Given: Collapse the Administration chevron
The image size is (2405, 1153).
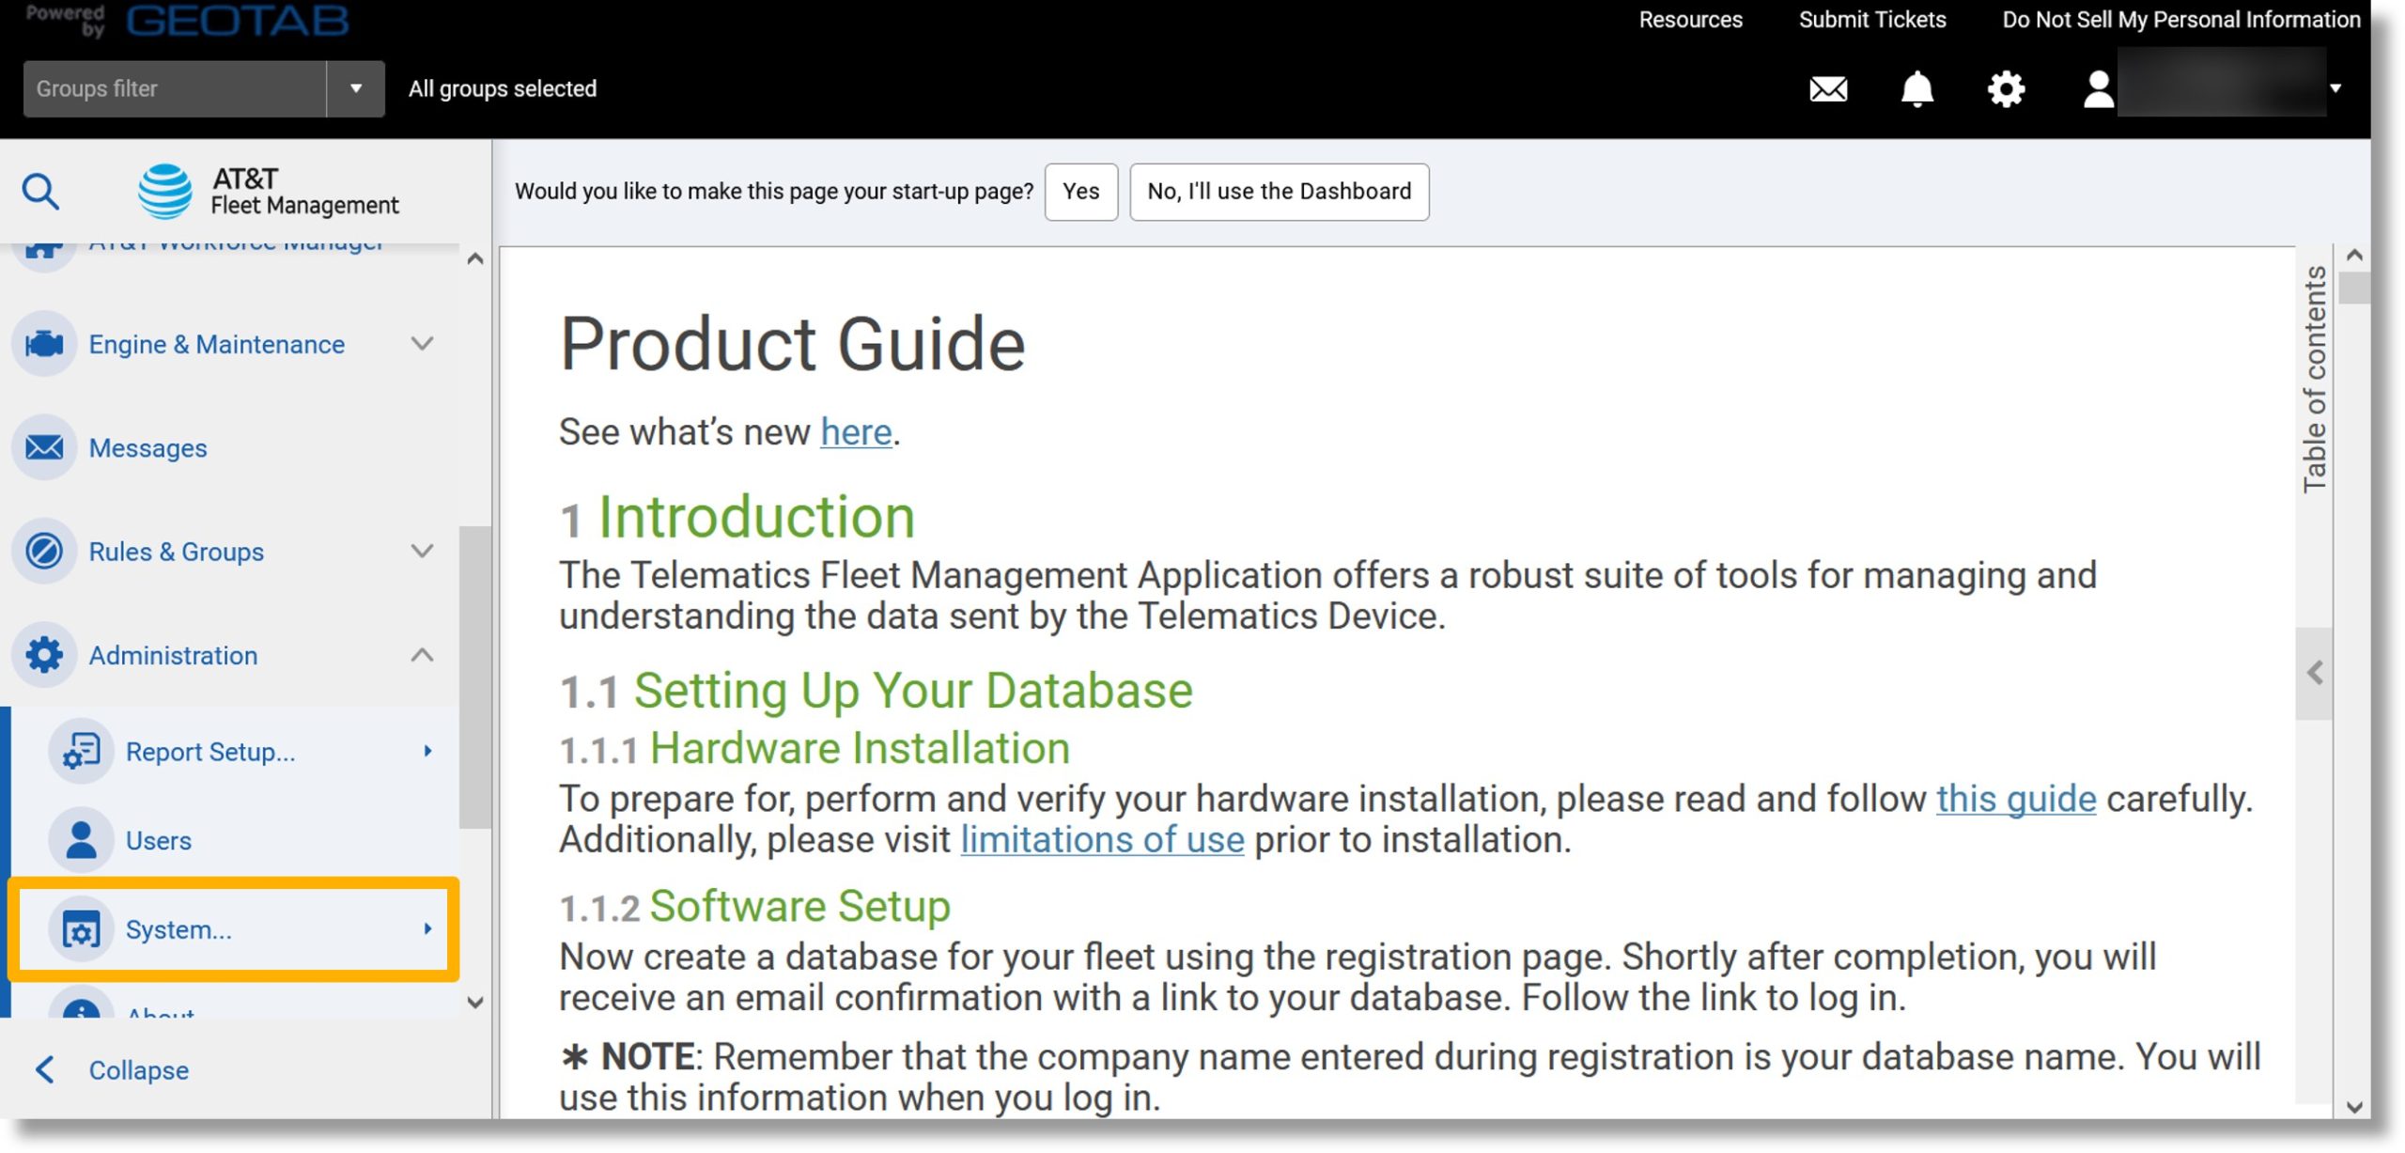Looking at the screenshot, I should click(422, 654).
